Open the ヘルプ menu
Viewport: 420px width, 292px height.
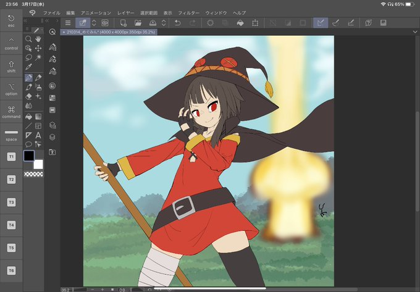coord(239,13)
